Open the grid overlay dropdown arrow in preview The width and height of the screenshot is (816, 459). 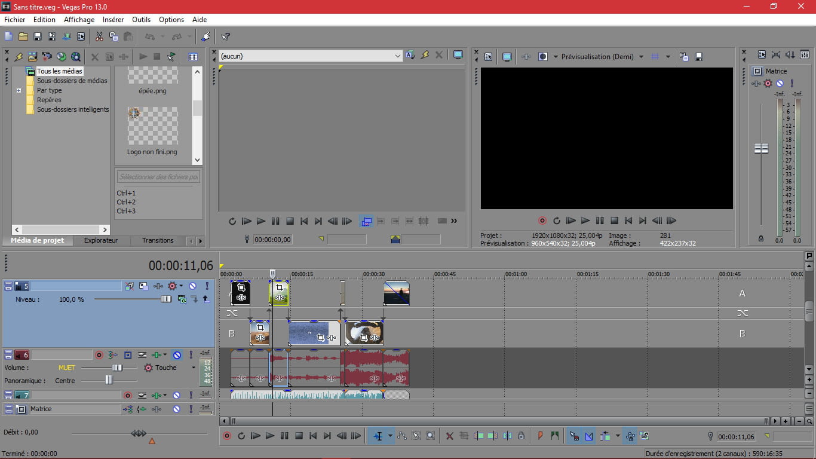coord(667,57)
